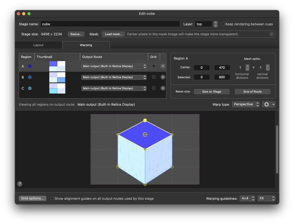The height and width of the screenshot is (224, 294).
Task: Enable Keep rendering between cues
Action: click(223, 24)
